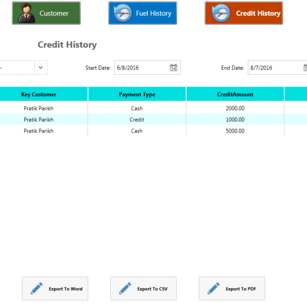
Task: Select the Pratik Parikh row with 2000.00
Action: click(39, 108)
